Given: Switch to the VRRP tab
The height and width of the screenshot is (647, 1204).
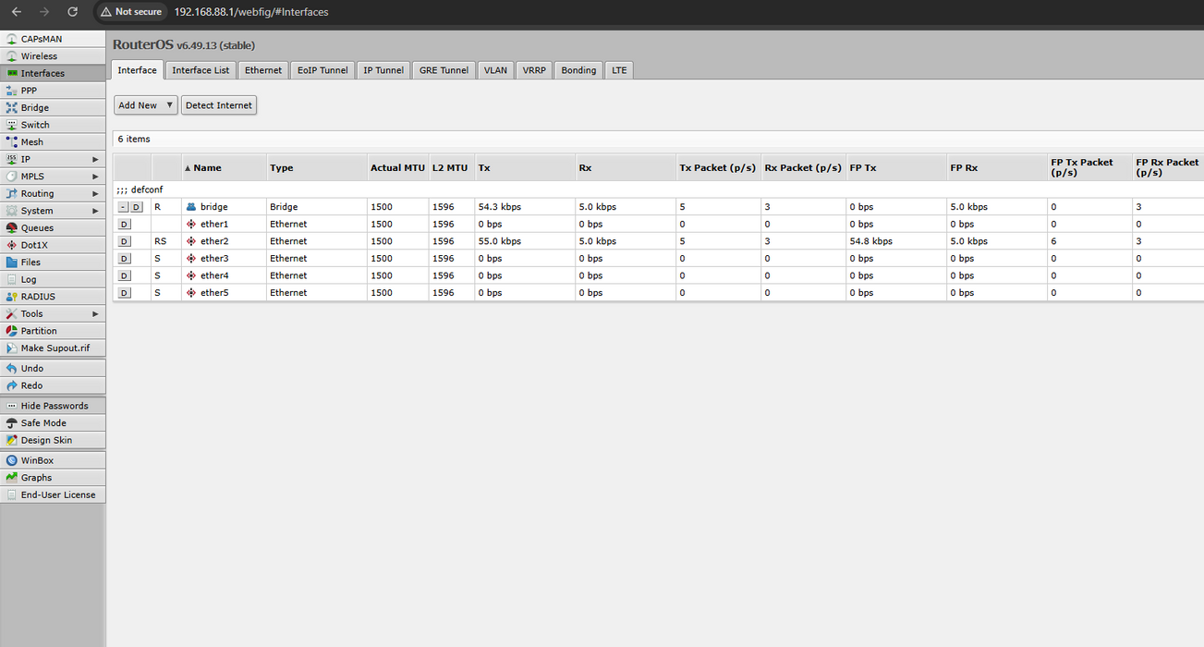Looking at the screenshot, I should [534, 70].
